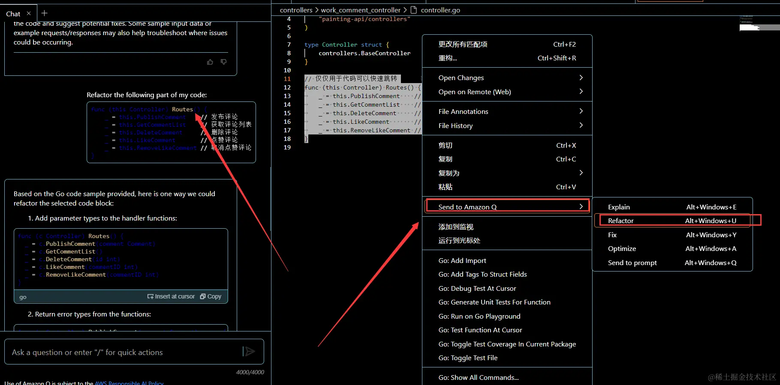The width and height of the screenshot is (780, 385).
Task: Choose Explain in the Amazon Q submenu
Action: [672, 207]
